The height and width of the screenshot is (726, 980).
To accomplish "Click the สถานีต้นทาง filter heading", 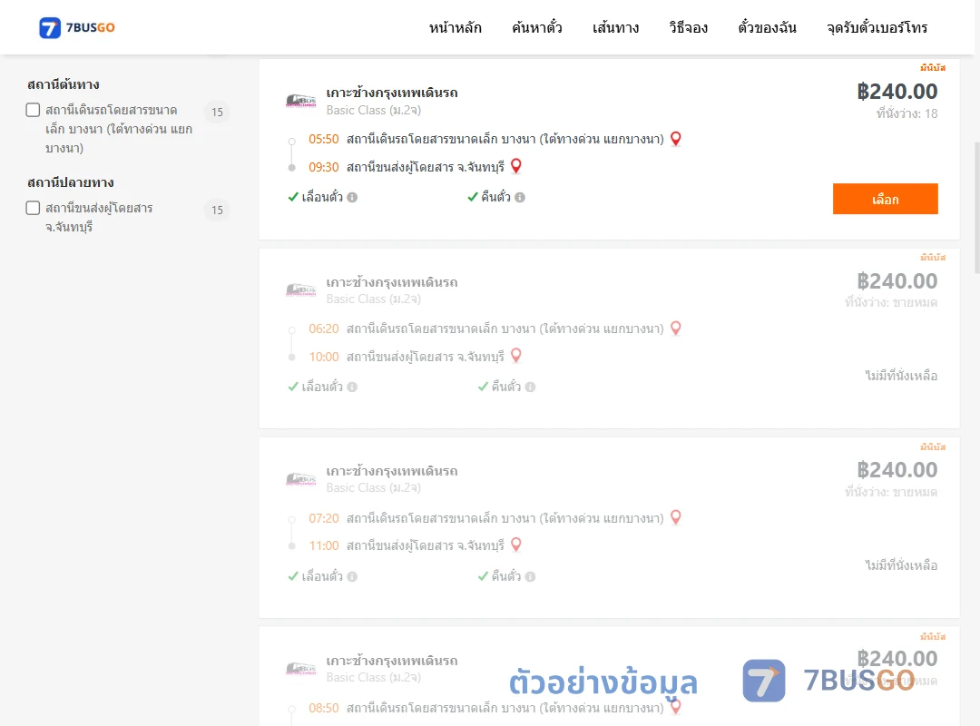I will point(64,84).
